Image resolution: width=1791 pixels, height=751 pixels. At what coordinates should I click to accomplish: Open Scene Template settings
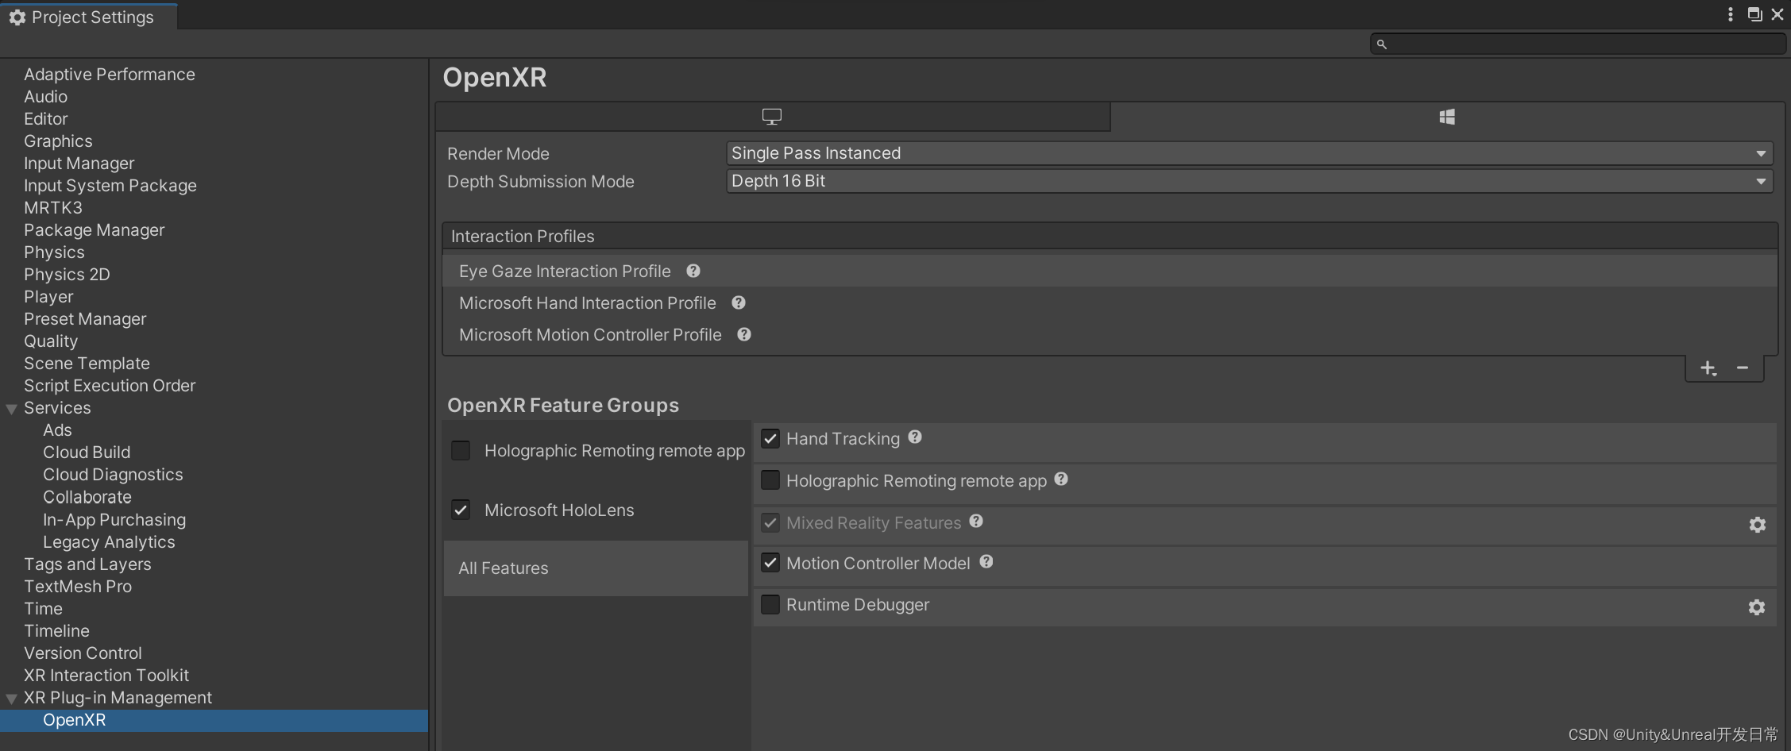pyautogui.click(x=87, y=363)
